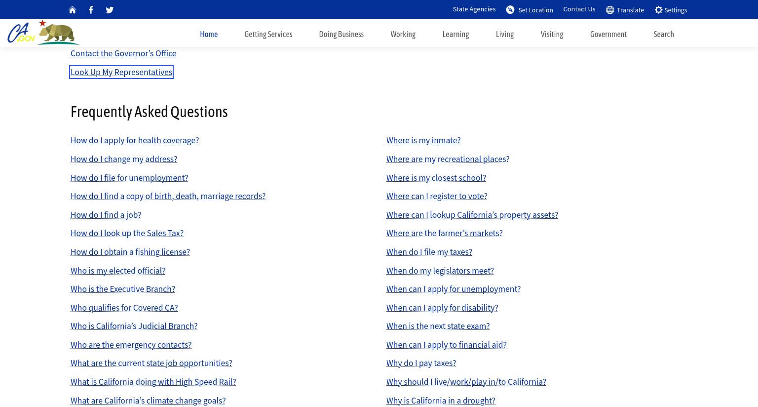Click the CA.gov bear logo

[43, 33]
